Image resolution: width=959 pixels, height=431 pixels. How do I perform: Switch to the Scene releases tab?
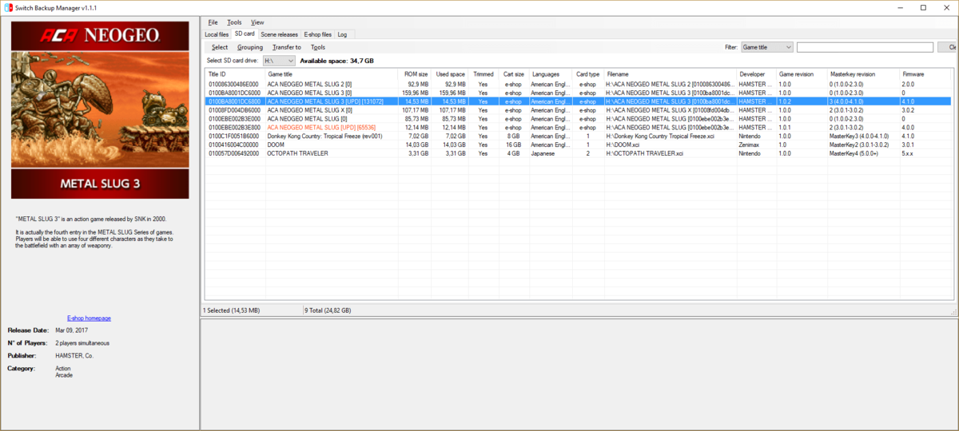[x=279, y=34]
